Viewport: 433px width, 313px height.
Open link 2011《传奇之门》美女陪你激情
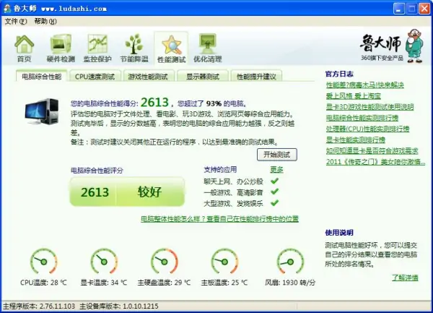click(x=375, y=162)
